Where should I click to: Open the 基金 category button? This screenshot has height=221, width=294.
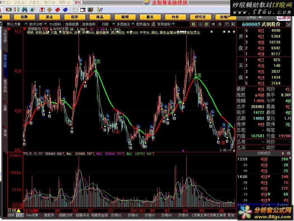coord(49,17)
